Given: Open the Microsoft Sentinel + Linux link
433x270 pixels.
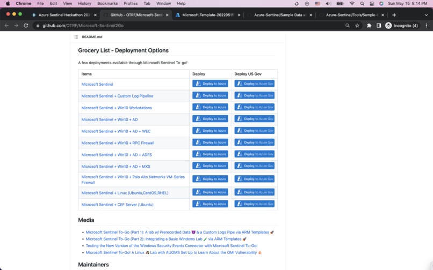Looking at the screenshot, I should 125,193.
